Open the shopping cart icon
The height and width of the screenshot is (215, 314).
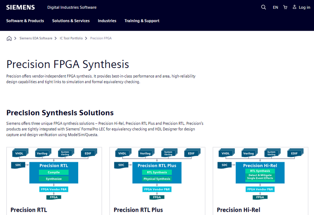pos(285,8)
